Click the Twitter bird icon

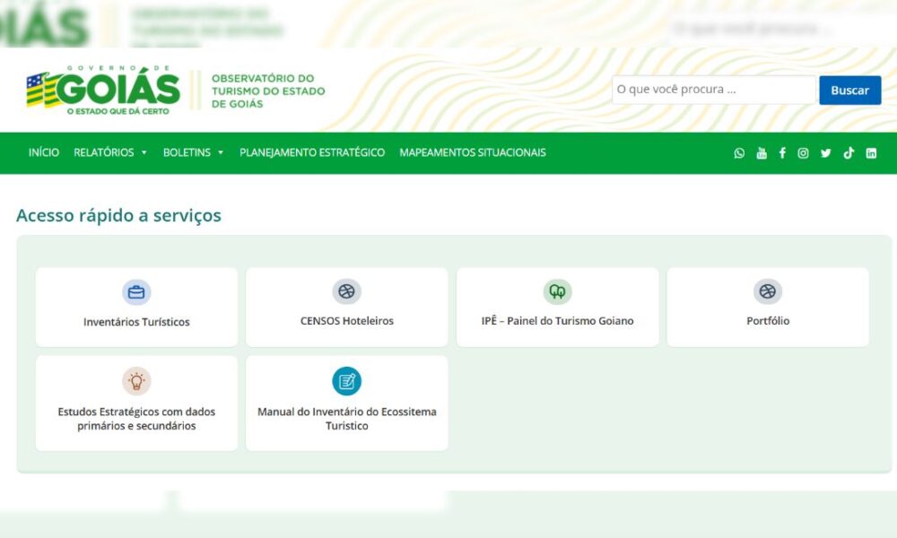pos(826,153)
